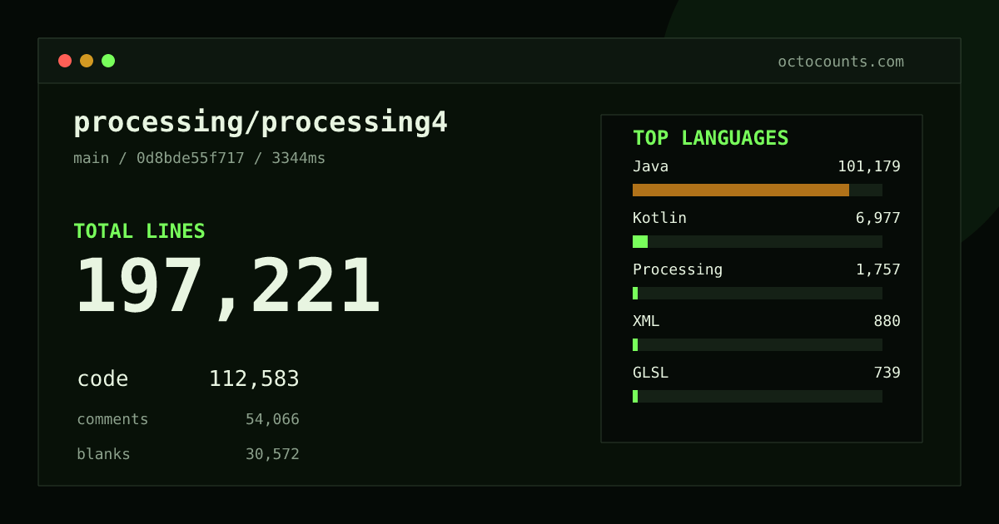Viewport: 999px width, 524px height.
Task: Click the XML language label
Action: (x=646, y=321)
